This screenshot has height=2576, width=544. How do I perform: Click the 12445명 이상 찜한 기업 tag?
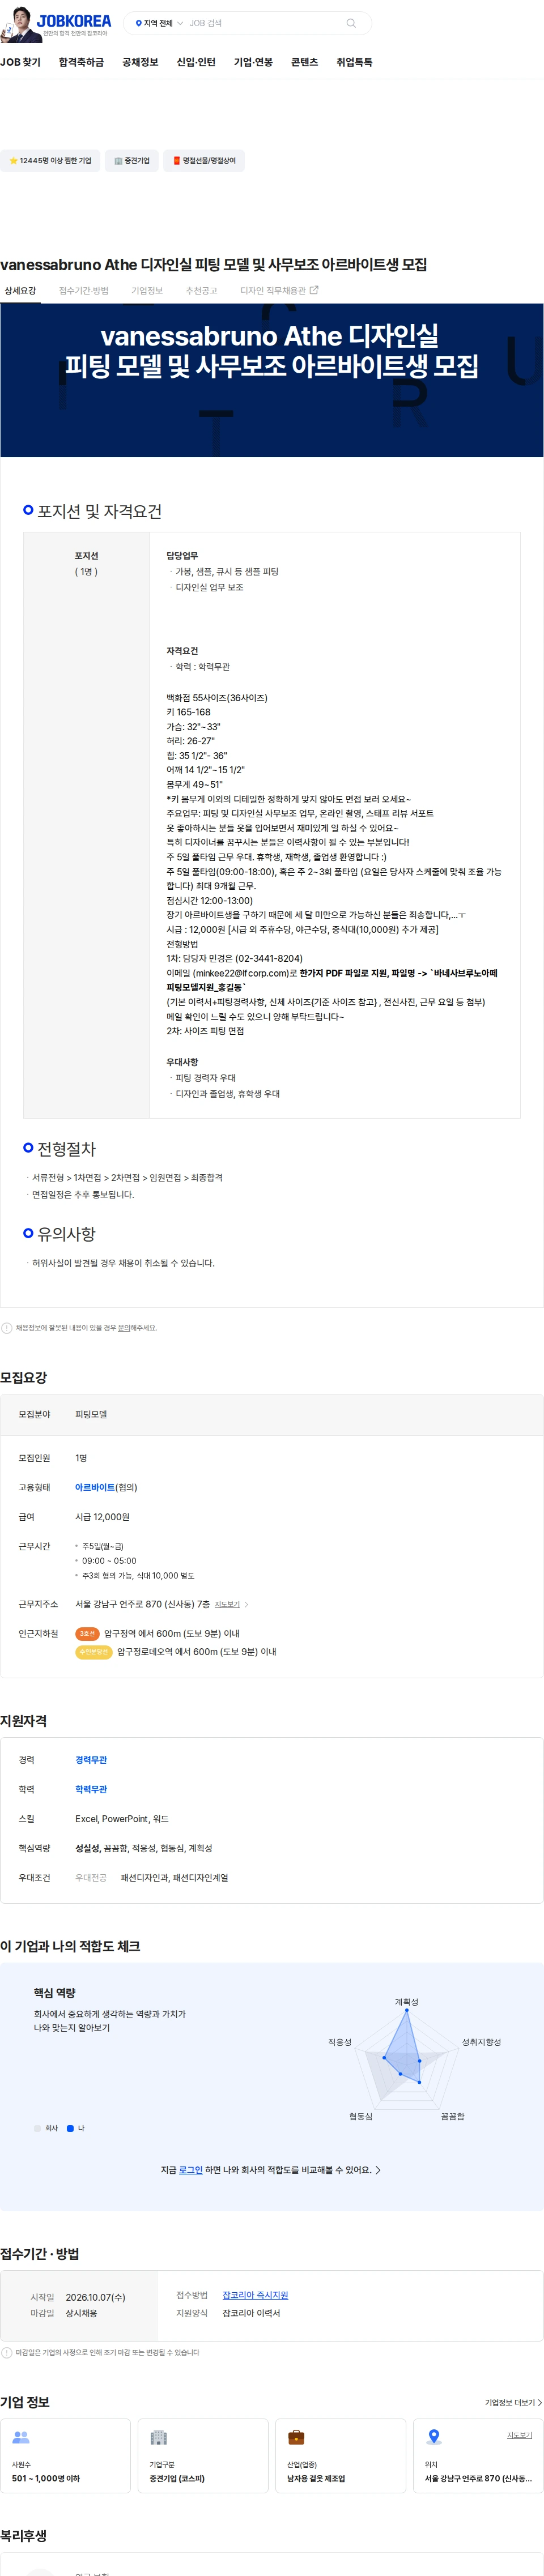(x=50, y=160)
